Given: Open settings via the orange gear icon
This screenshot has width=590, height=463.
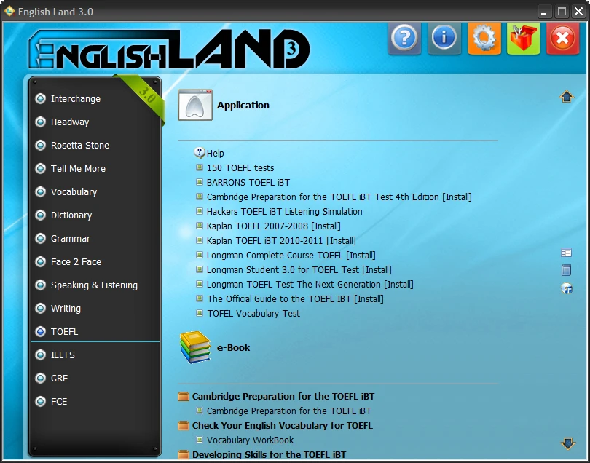Looking at the screenshot, I should click(484, 39).
